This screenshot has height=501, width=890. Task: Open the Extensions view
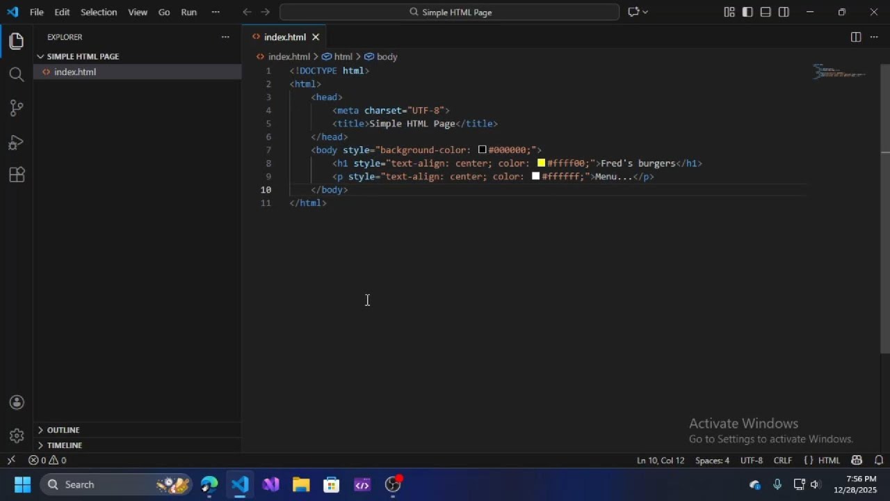17,175
